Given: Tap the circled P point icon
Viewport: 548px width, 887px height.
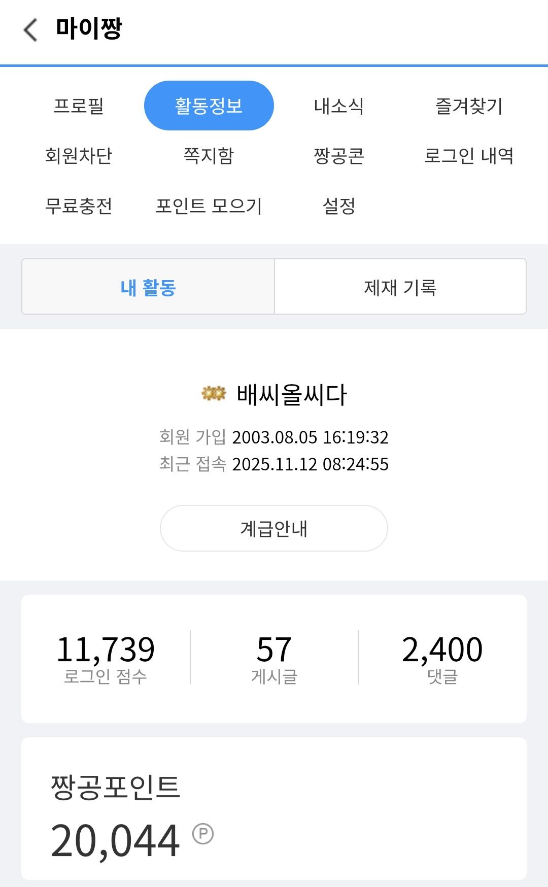Looking at the screenshot, I should (203, 833).
